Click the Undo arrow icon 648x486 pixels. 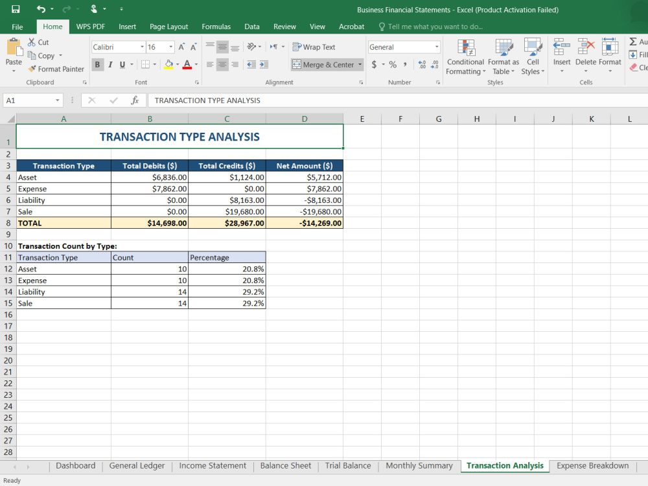[40, 9]
